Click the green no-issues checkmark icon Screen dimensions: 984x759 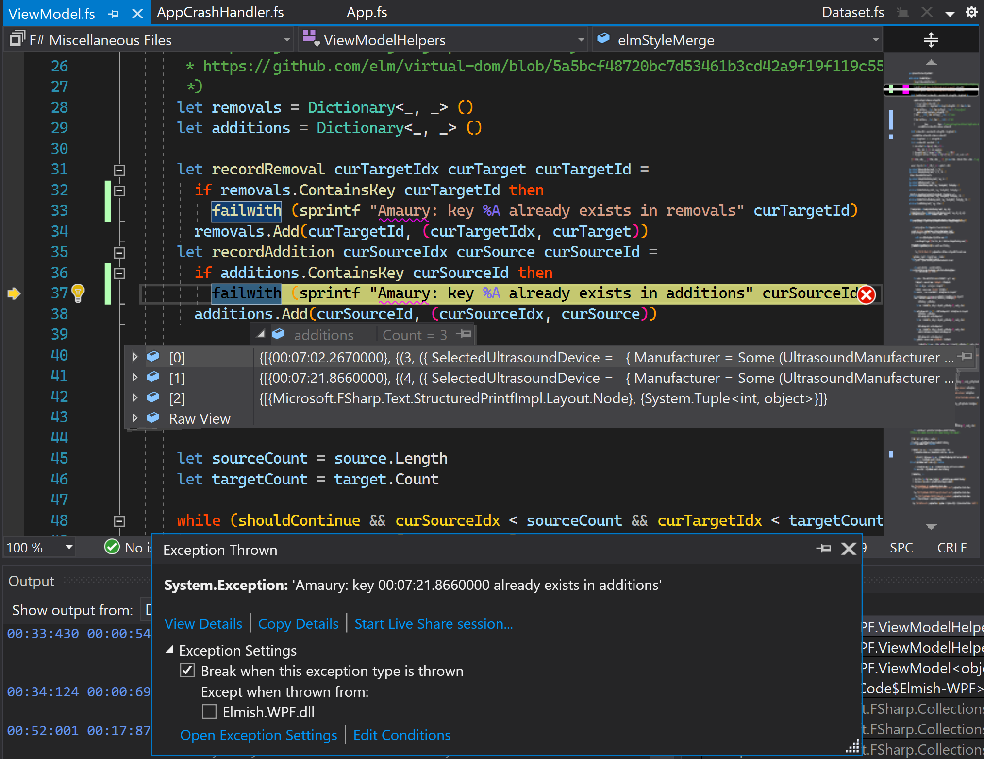click(x=112, y=547)
